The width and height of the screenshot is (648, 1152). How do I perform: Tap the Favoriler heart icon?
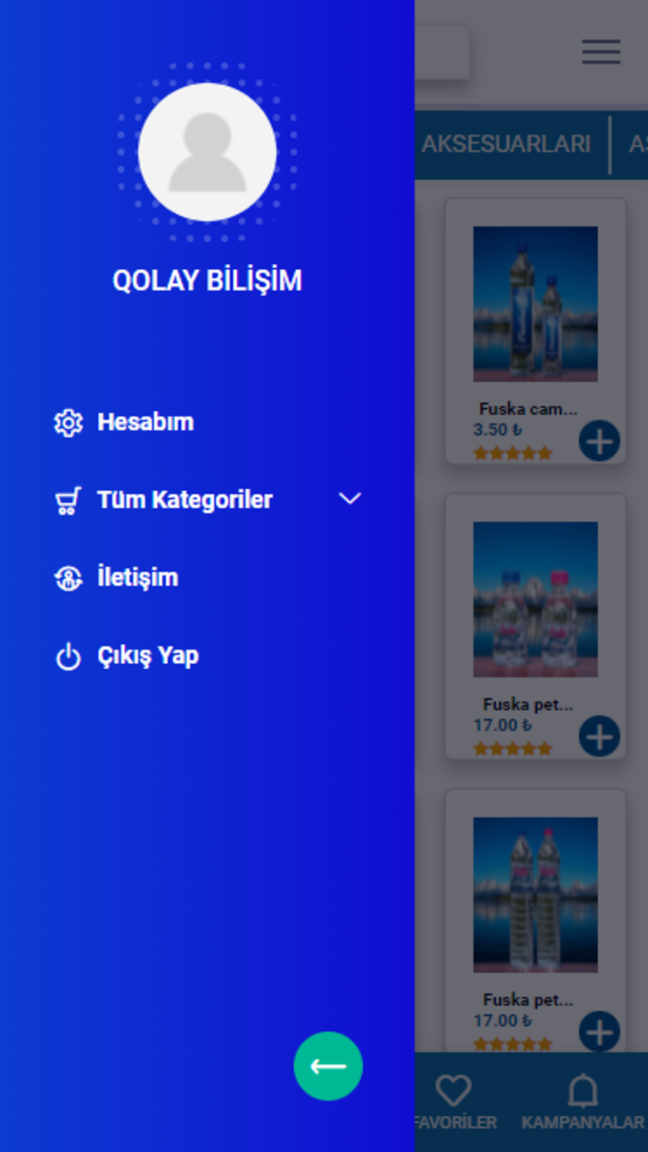[x=453, y=1090]
